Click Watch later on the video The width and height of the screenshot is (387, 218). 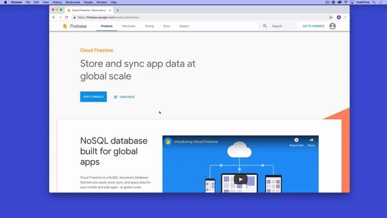point(296,142)
